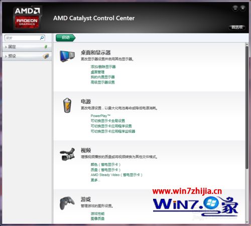Click the 更多... link under 视频

[95, 180]
